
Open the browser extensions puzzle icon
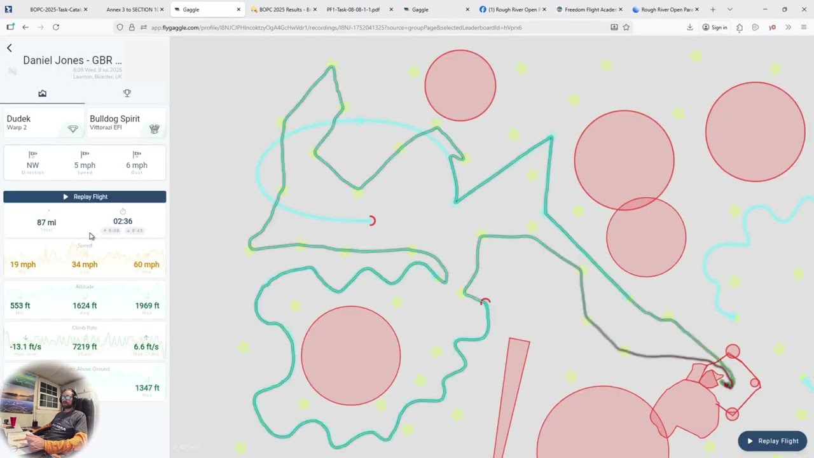tap(739, 27)
